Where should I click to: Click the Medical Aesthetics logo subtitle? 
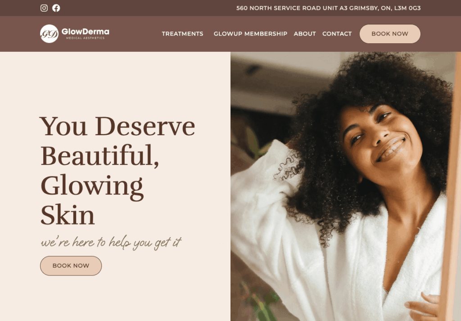[85, 38]
